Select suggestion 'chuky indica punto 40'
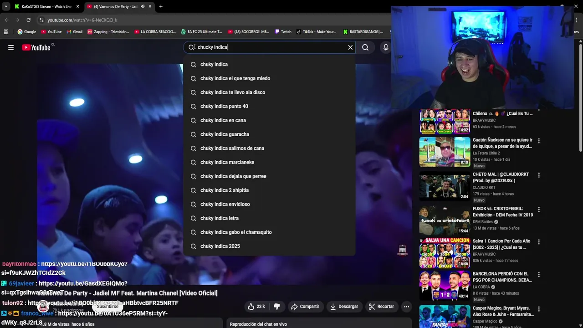Viewport: 583px width, 328px height. (x=269, y=106)
